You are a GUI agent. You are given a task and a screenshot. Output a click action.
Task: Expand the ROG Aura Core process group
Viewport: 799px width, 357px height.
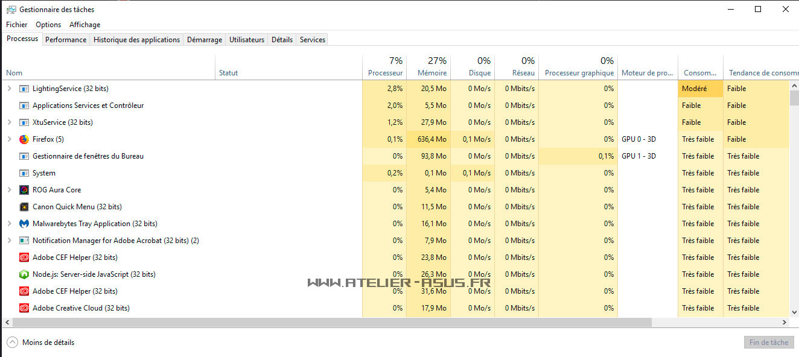[9, 190]
